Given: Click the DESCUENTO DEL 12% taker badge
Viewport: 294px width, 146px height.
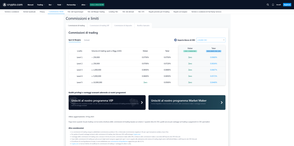Looking at the screenshot, I should point(214,51).
